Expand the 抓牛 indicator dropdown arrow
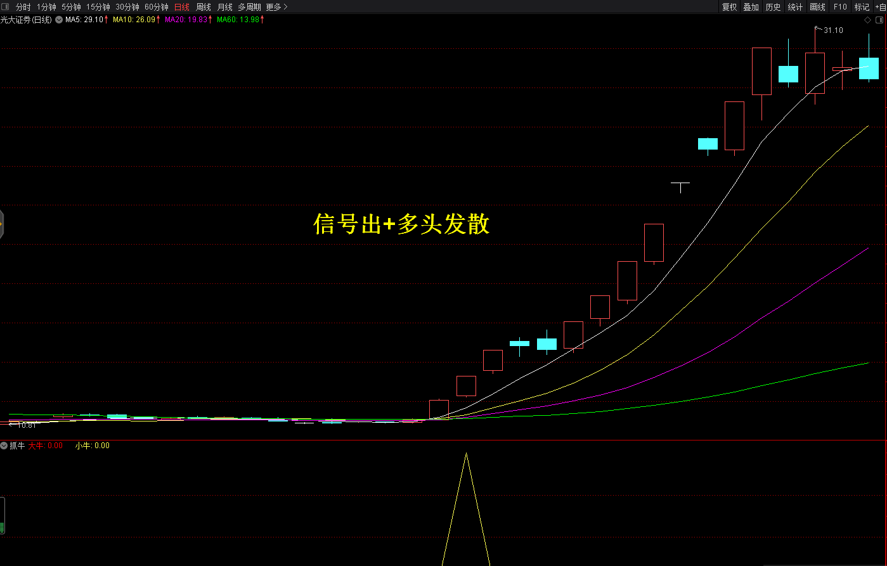The width and height of the screenshot is (887, 566). point(4,446)
